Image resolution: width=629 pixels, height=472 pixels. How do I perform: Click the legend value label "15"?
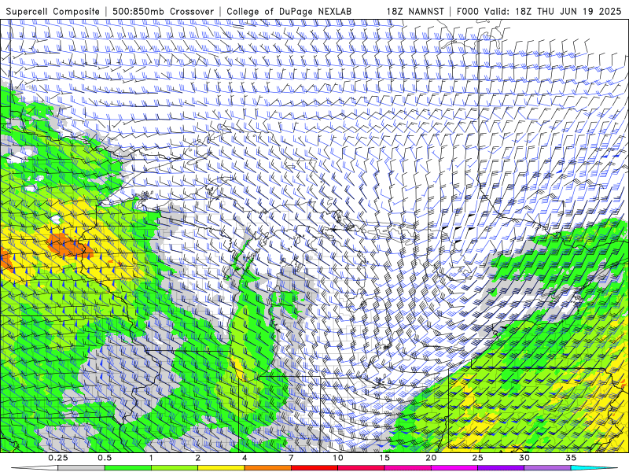[384, 458]
